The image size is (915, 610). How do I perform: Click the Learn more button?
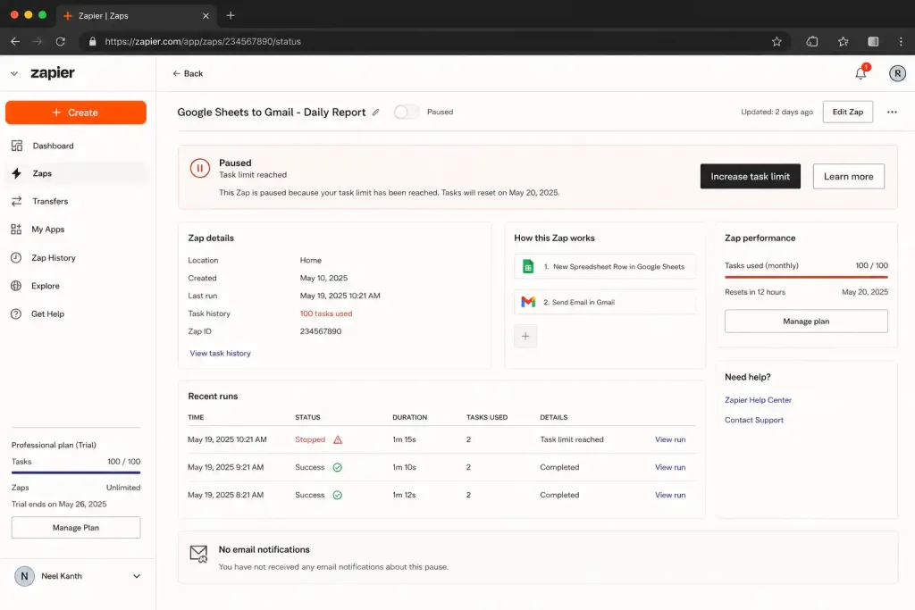[x=849, y=176]
